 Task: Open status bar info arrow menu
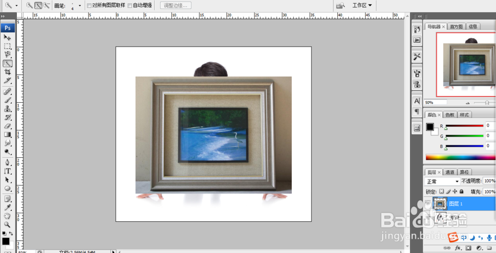(x=113, y=252)
